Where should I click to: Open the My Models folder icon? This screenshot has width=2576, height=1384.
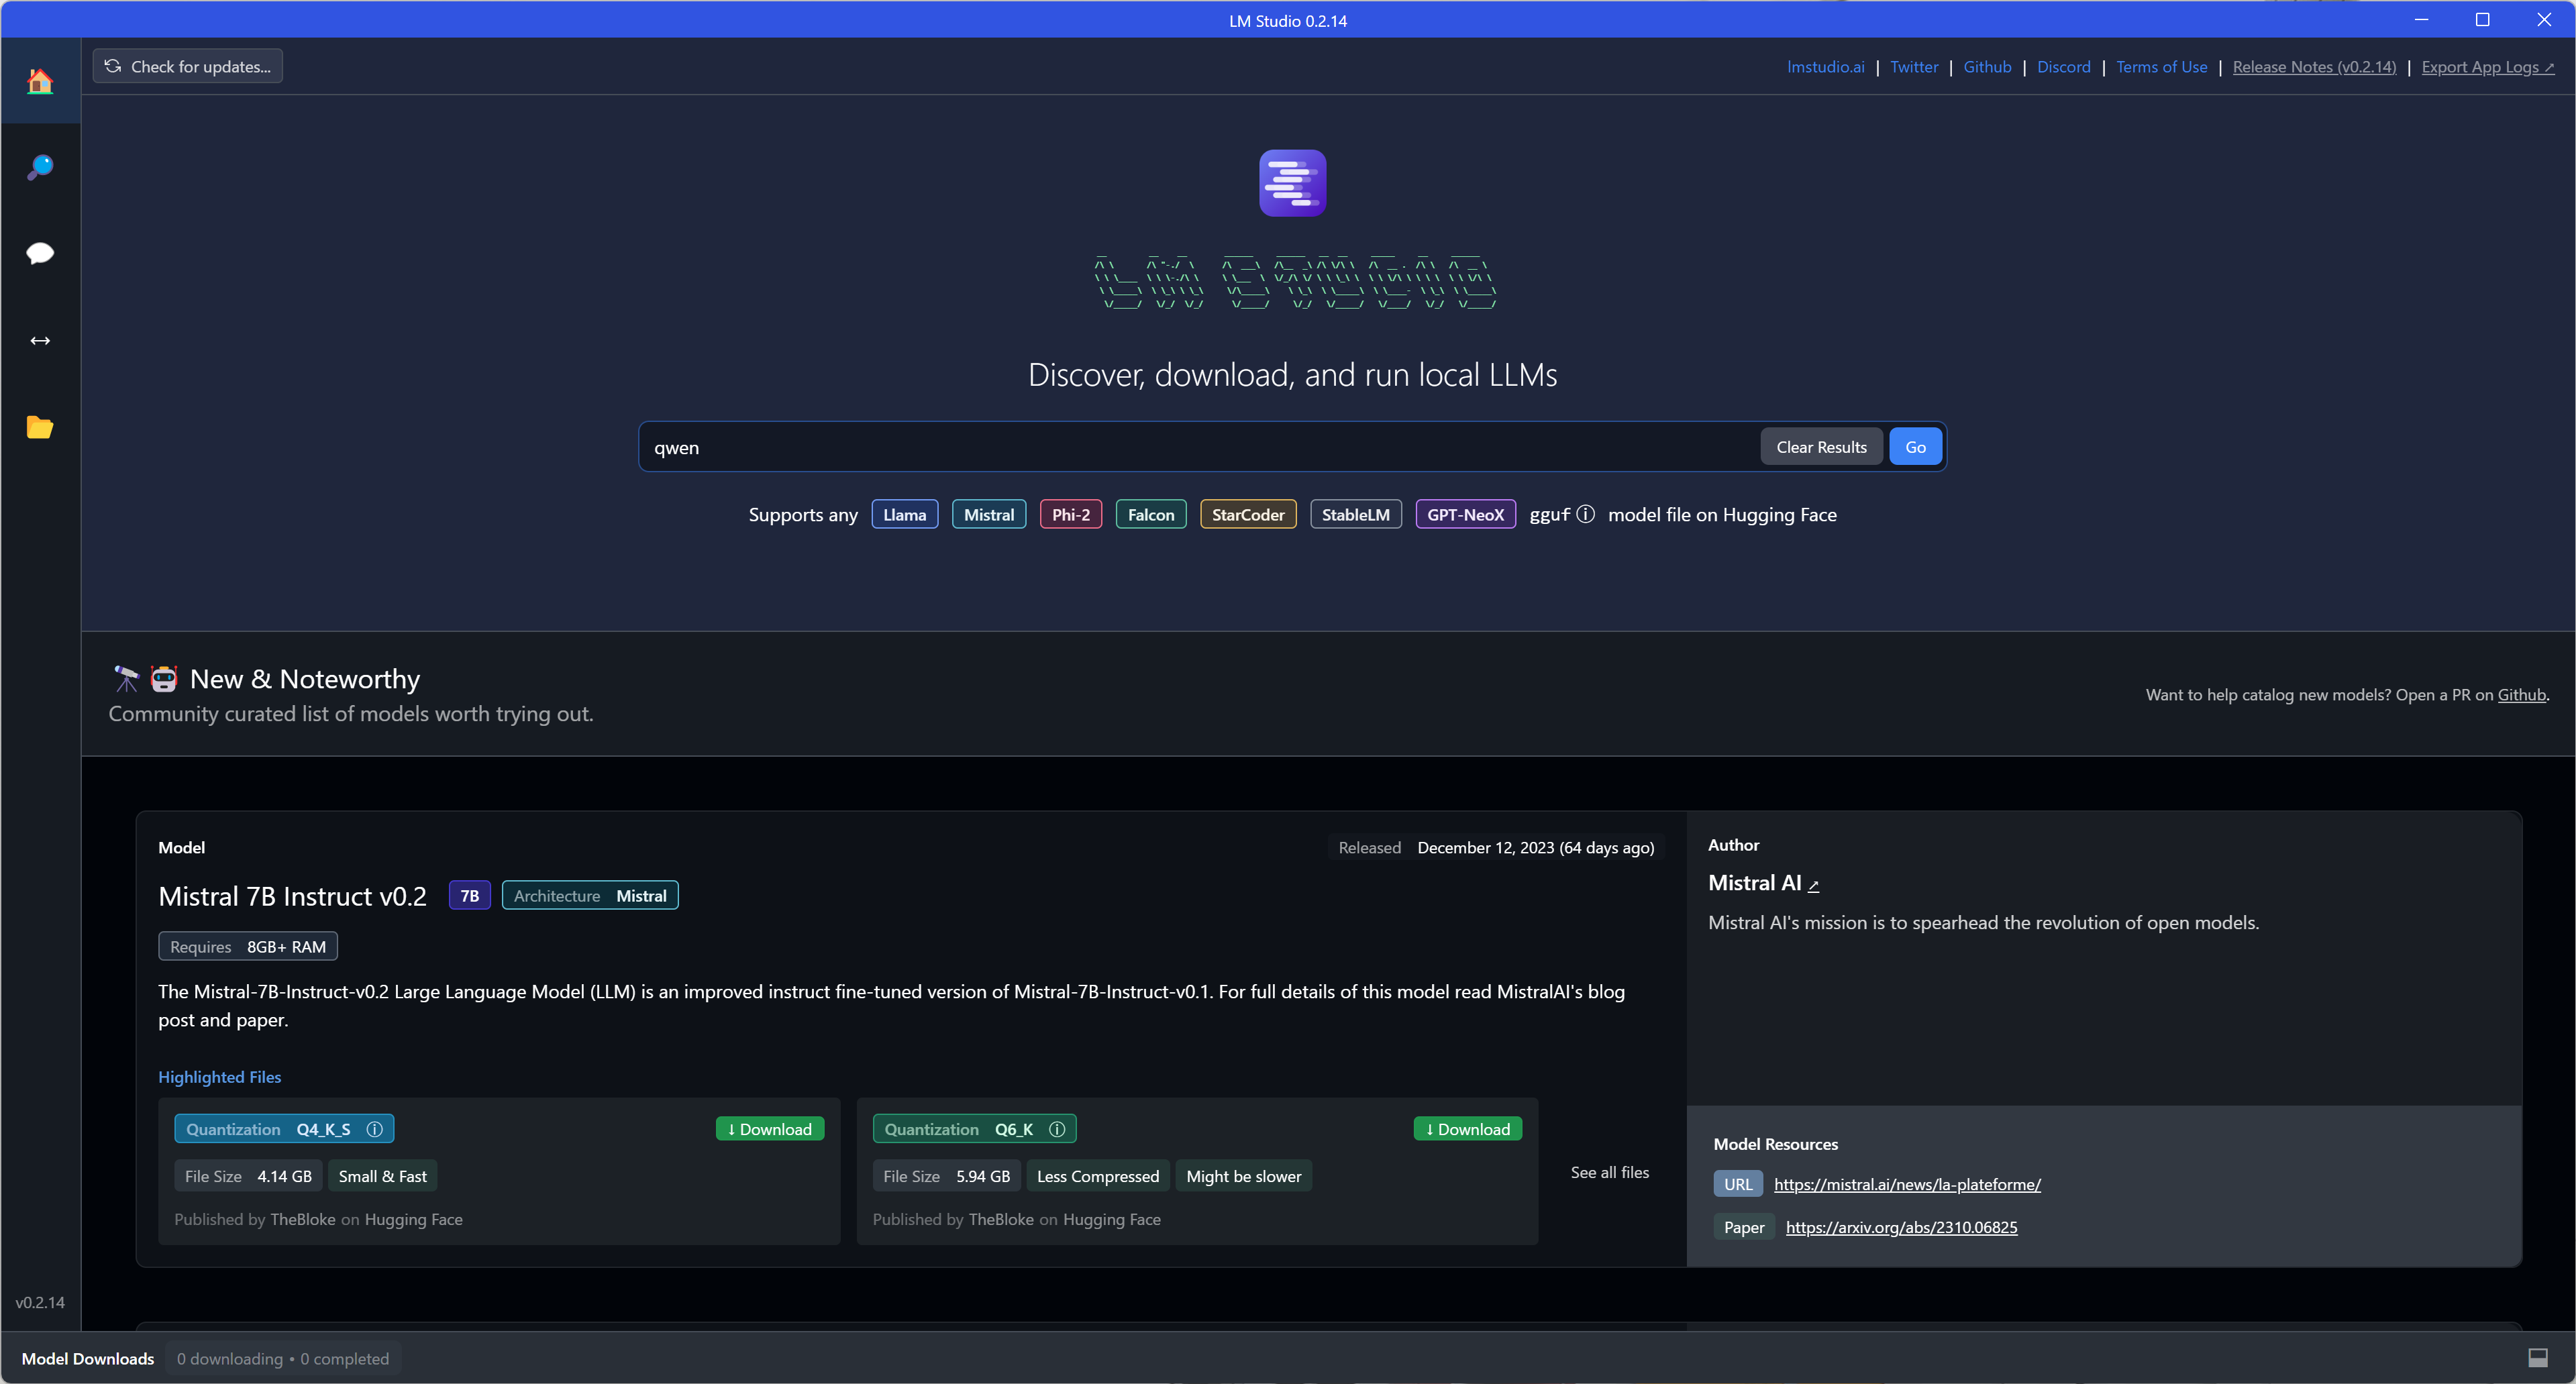coord(40,428)
